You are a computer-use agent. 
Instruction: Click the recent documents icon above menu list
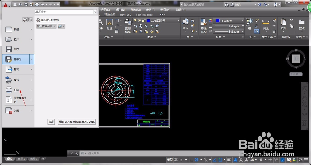click(25, 20)
